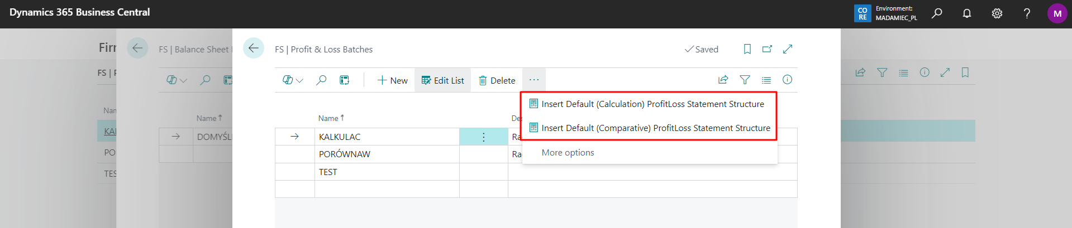Toggle the filter pane funnel icon
The image size is (1072, 228).
pos(745,80)
